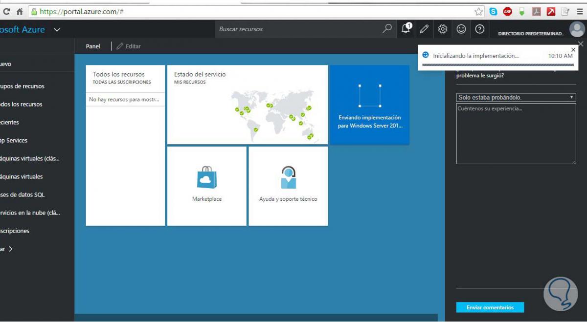This screenshot has height=322, width=587.
Task: Click the TODAS LAS SUSCRIPCIONES subtitle
Action: click(122, 82)
